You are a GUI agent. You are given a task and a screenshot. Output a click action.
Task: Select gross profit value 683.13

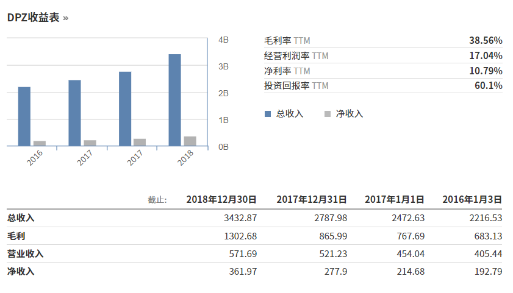(488, 236)
